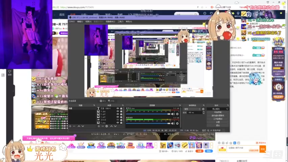Select the rocket gift icon
Viewport: 288px width, 162px height.
coord(170,145)
